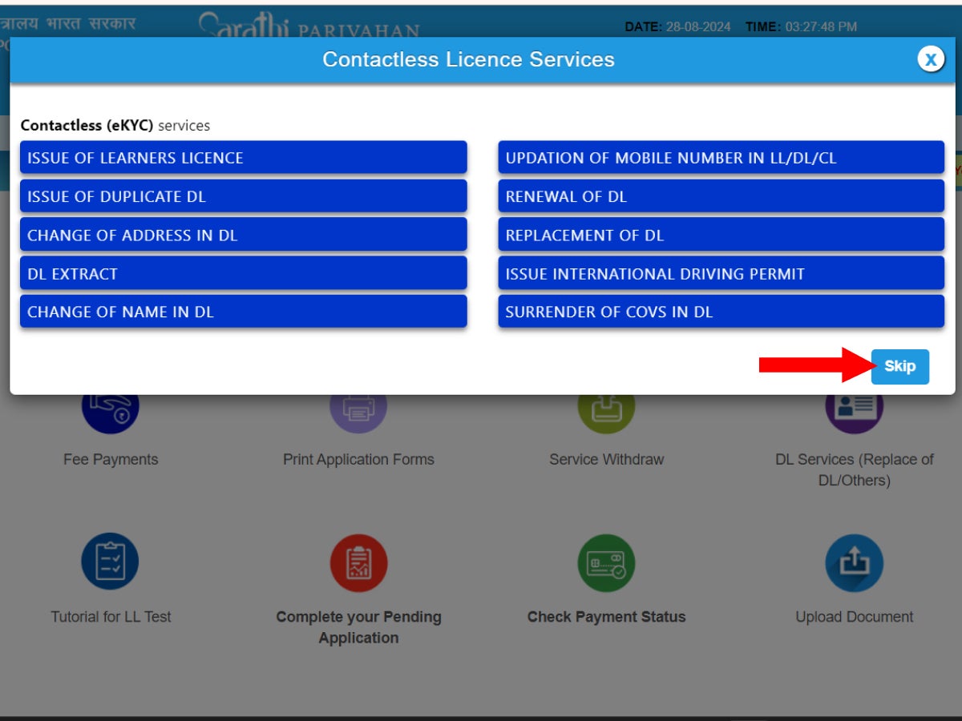Screen dimensions: 962x721
Task: Click the DL EXTRACT service
Action: click(x=243, y=273)
